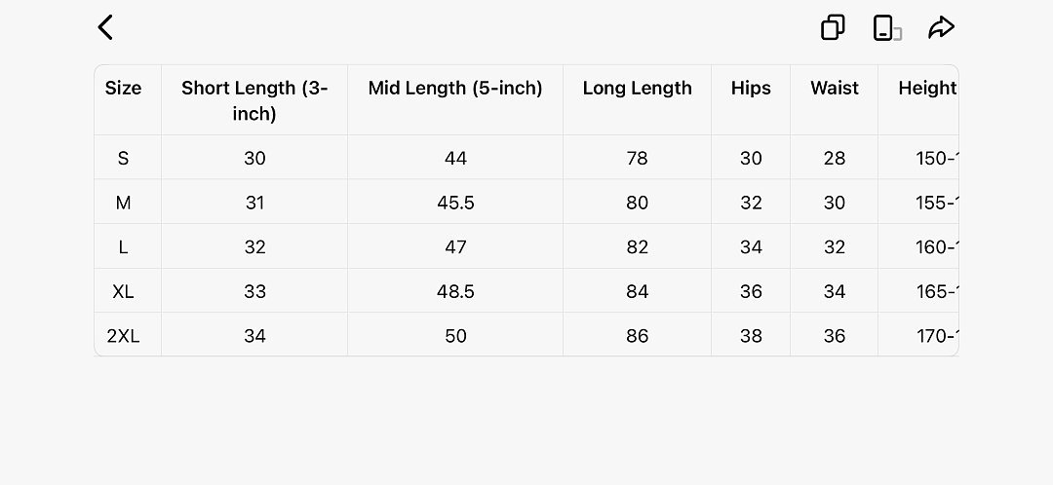The image size is (1053, 485).
Task: Select the 78 long length cell
Action: tap(638, 159)
